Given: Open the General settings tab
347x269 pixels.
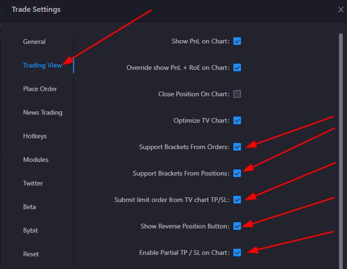Looking at the screenshot, I should 34,42.
